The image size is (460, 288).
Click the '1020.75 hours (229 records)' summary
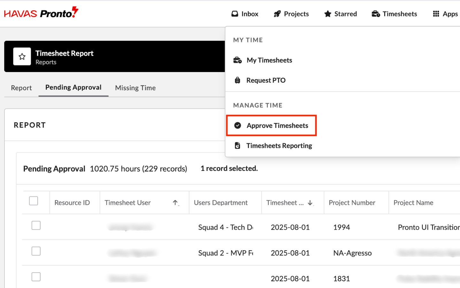pos(138,169)
